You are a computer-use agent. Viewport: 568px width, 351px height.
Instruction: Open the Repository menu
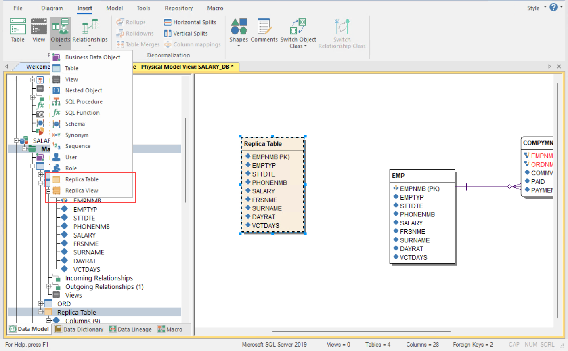(178, 8)
